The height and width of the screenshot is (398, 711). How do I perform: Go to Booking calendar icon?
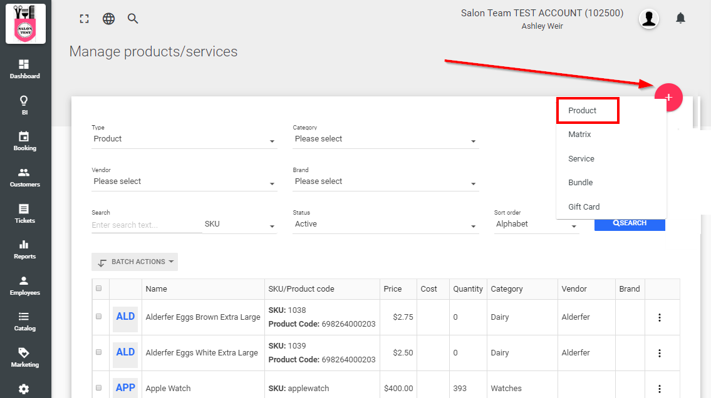point(24,141)
